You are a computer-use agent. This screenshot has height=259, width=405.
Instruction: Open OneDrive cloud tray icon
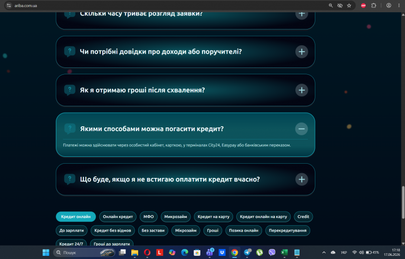tap(333, 253)
